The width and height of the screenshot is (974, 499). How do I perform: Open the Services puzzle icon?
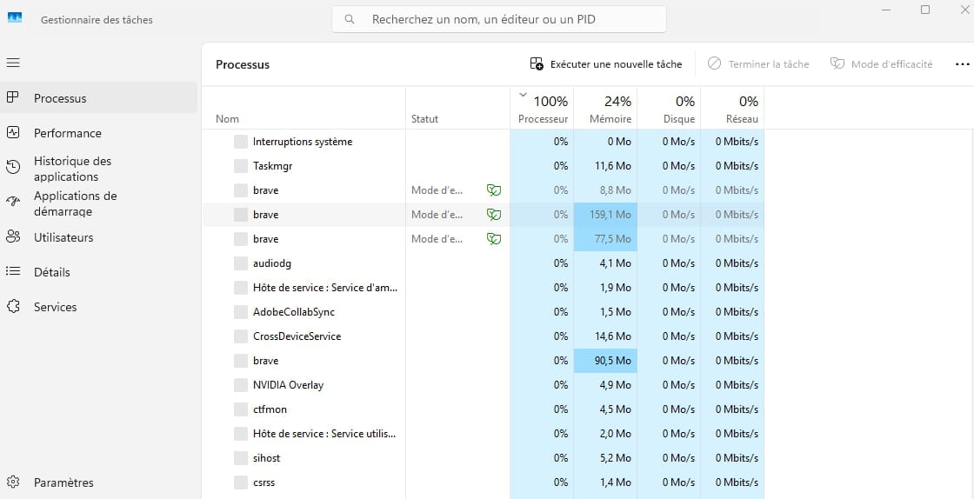pyautogui.click(x=13, y=306)
